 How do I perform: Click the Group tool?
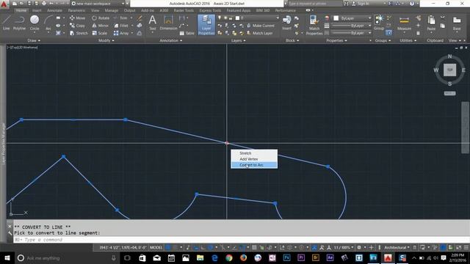[379, 23]
